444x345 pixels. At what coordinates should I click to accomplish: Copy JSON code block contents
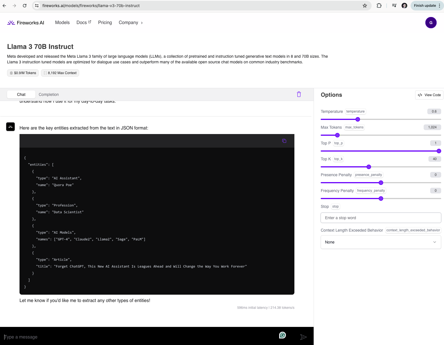coord(284,141)
